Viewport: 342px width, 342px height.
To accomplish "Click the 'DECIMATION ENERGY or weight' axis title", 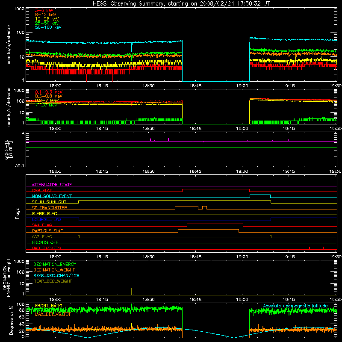I will pos(6,277).
